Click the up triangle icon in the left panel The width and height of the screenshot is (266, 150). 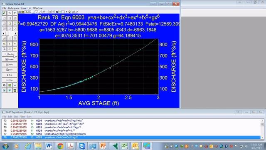pos(10,44)
